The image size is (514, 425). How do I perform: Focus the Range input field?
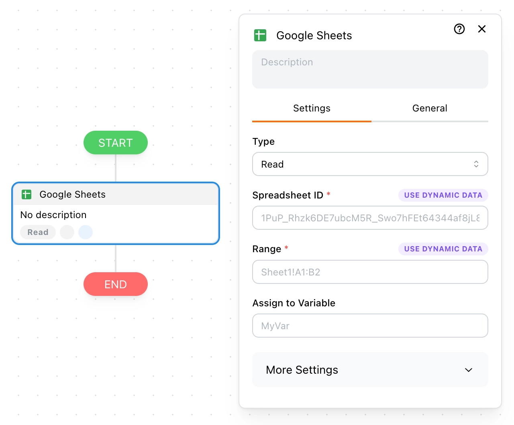(370, 272)
